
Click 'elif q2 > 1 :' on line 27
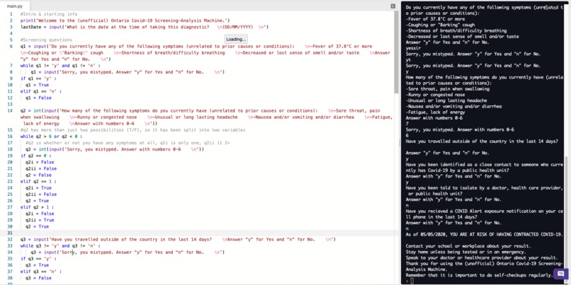coord(37,207)
